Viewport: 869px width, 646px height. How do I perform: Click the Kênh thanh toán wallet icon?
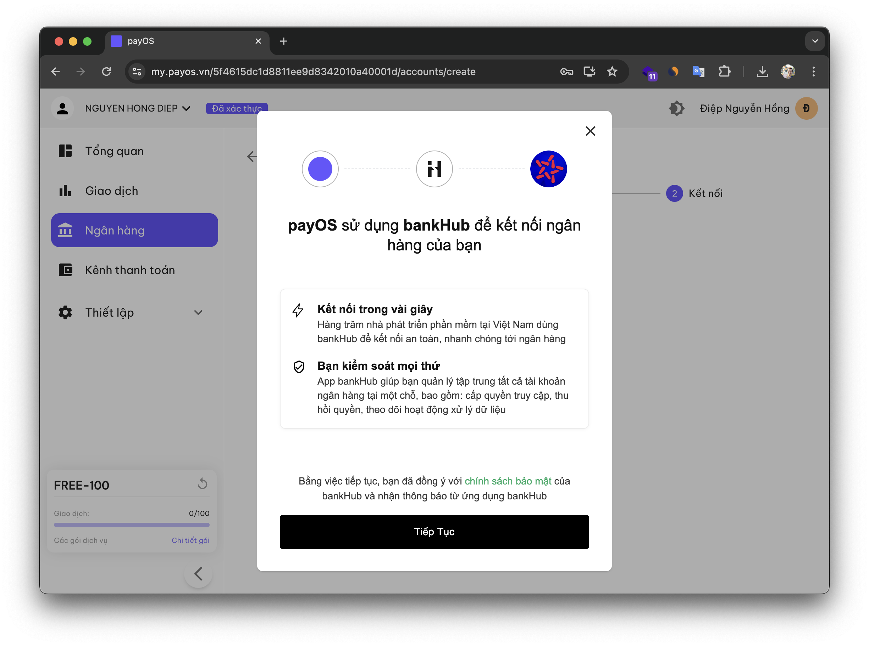pos(65,270)
